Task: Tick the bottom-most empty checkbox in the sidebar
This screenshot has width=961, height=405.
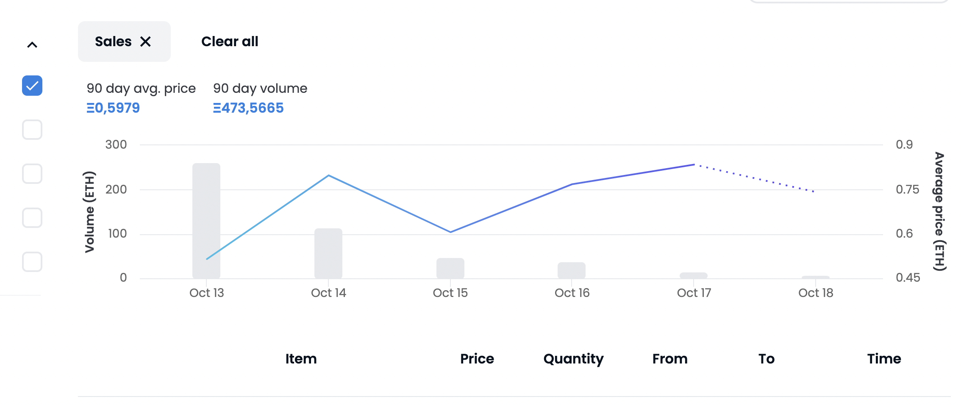Action: [x=32, y=262]
